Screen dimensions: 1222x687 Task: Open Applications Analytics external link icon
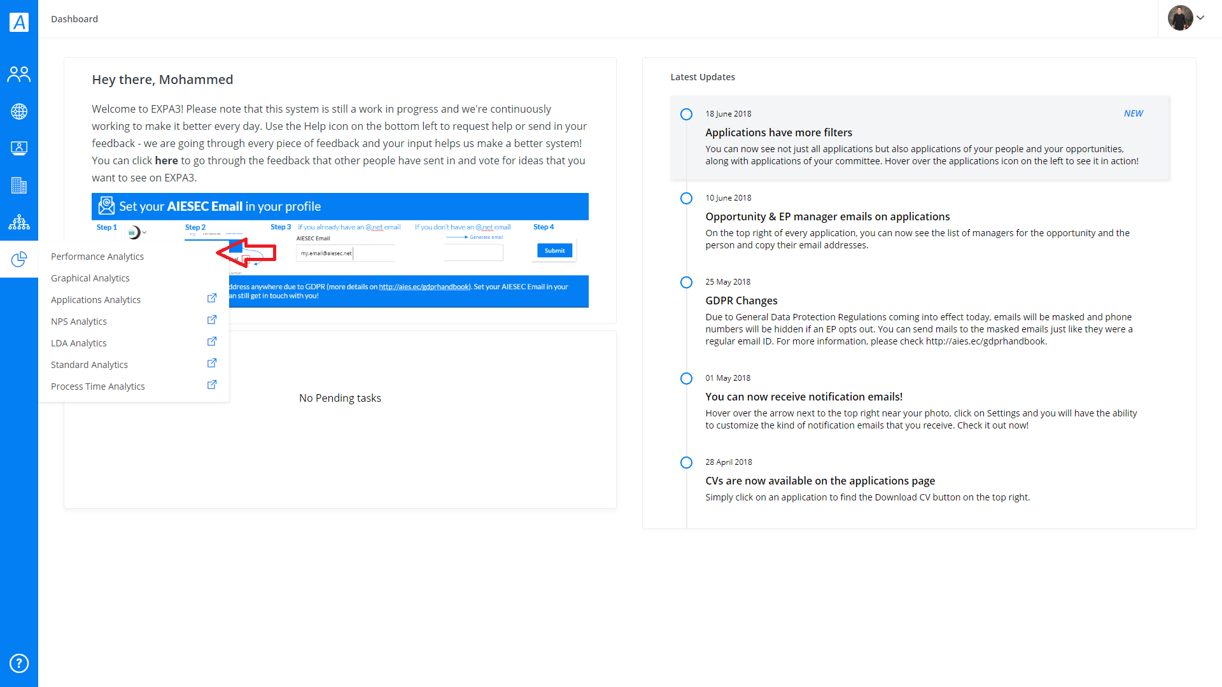coord(212,298)
